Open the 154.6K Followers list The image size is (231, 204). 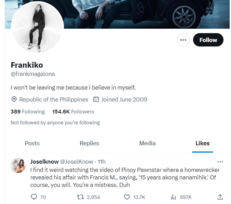[73, 111]
